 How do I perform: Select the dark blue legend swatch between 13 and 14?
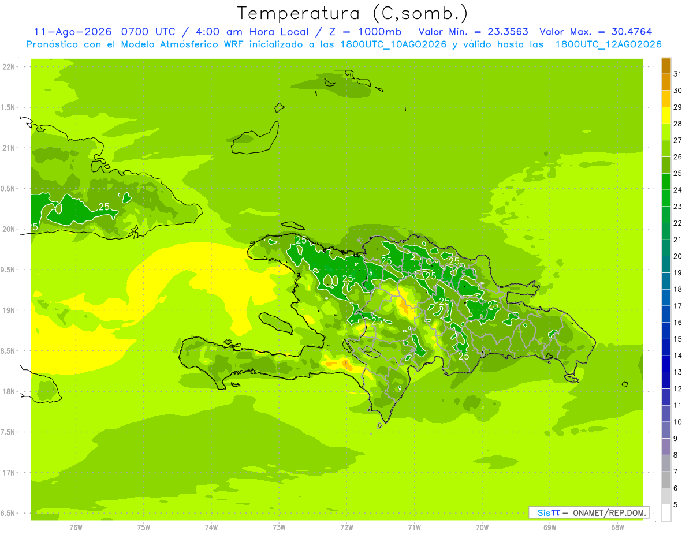(666, 364)
